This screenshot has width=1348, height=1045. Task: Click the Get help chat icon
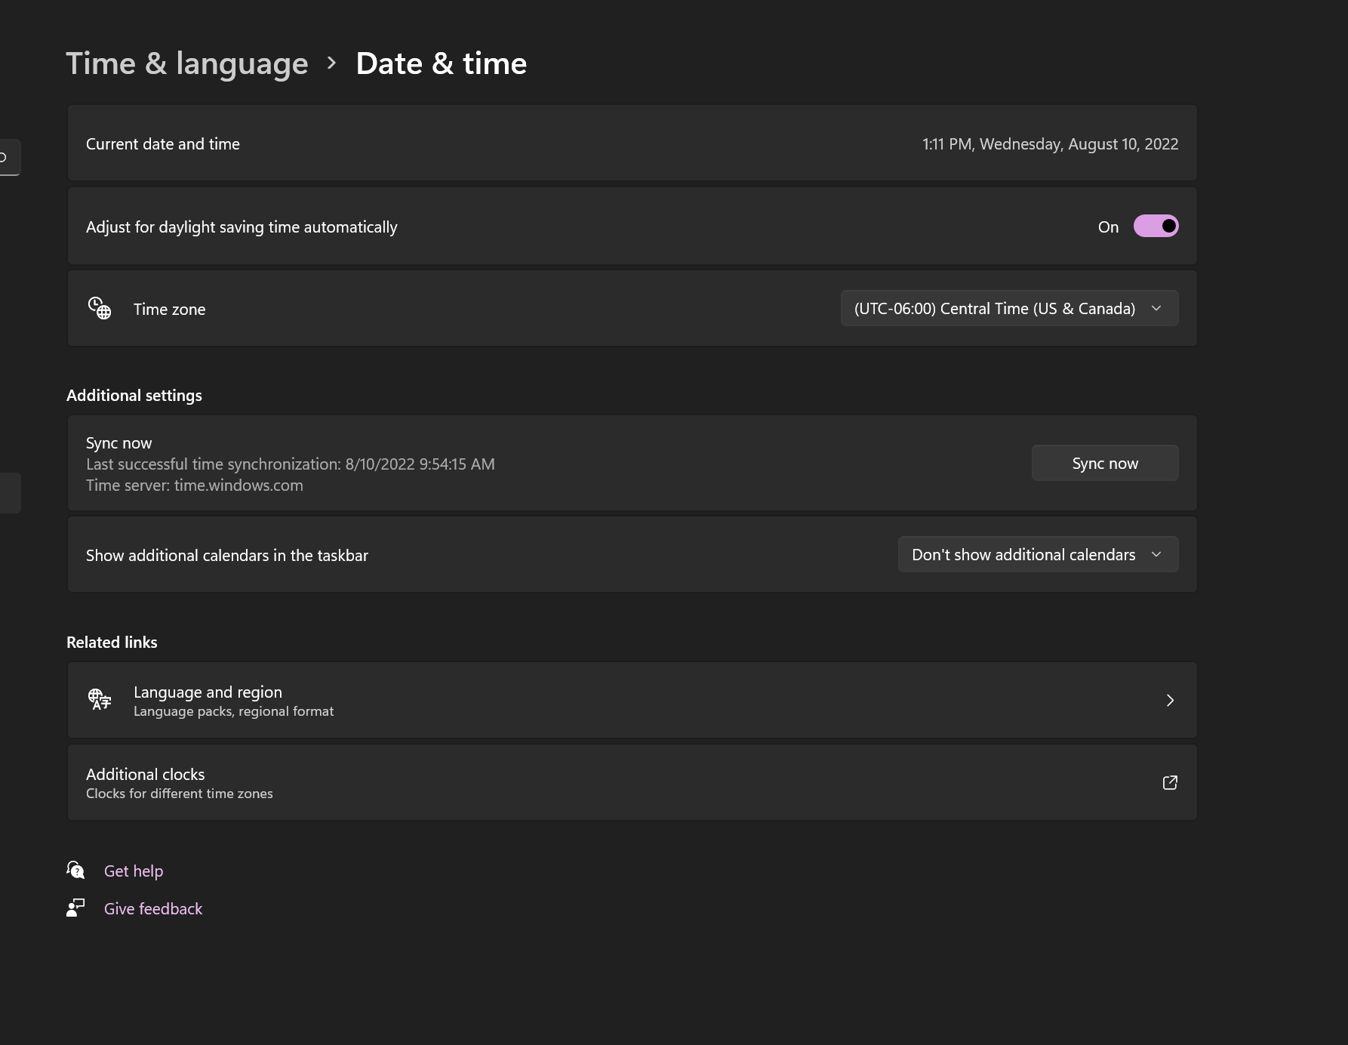(75, 870)
